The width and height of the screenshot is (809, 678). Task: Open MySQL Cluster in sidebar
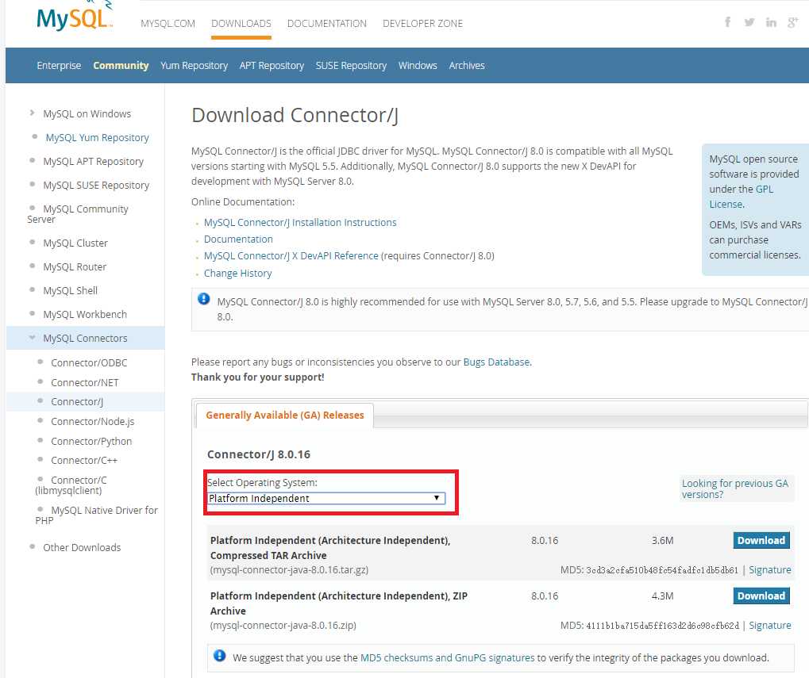[75, 243]
